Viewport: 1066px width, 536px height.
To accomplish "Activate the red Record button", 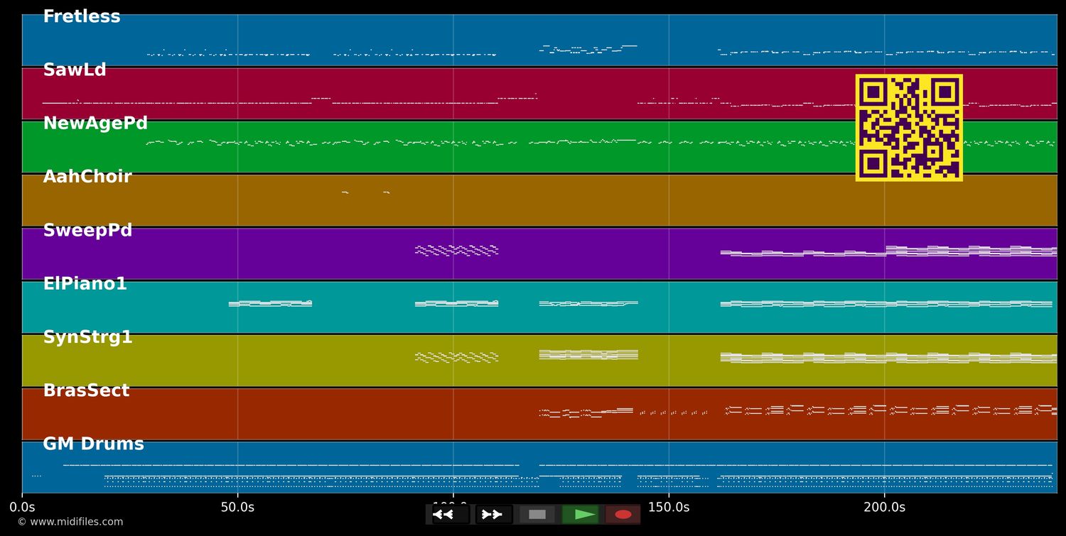I will [623, 513].
